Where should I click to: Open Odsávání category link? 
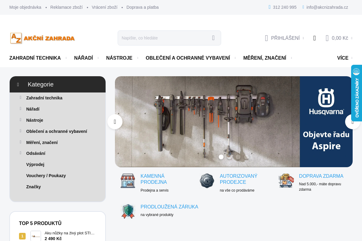[36, 153]
